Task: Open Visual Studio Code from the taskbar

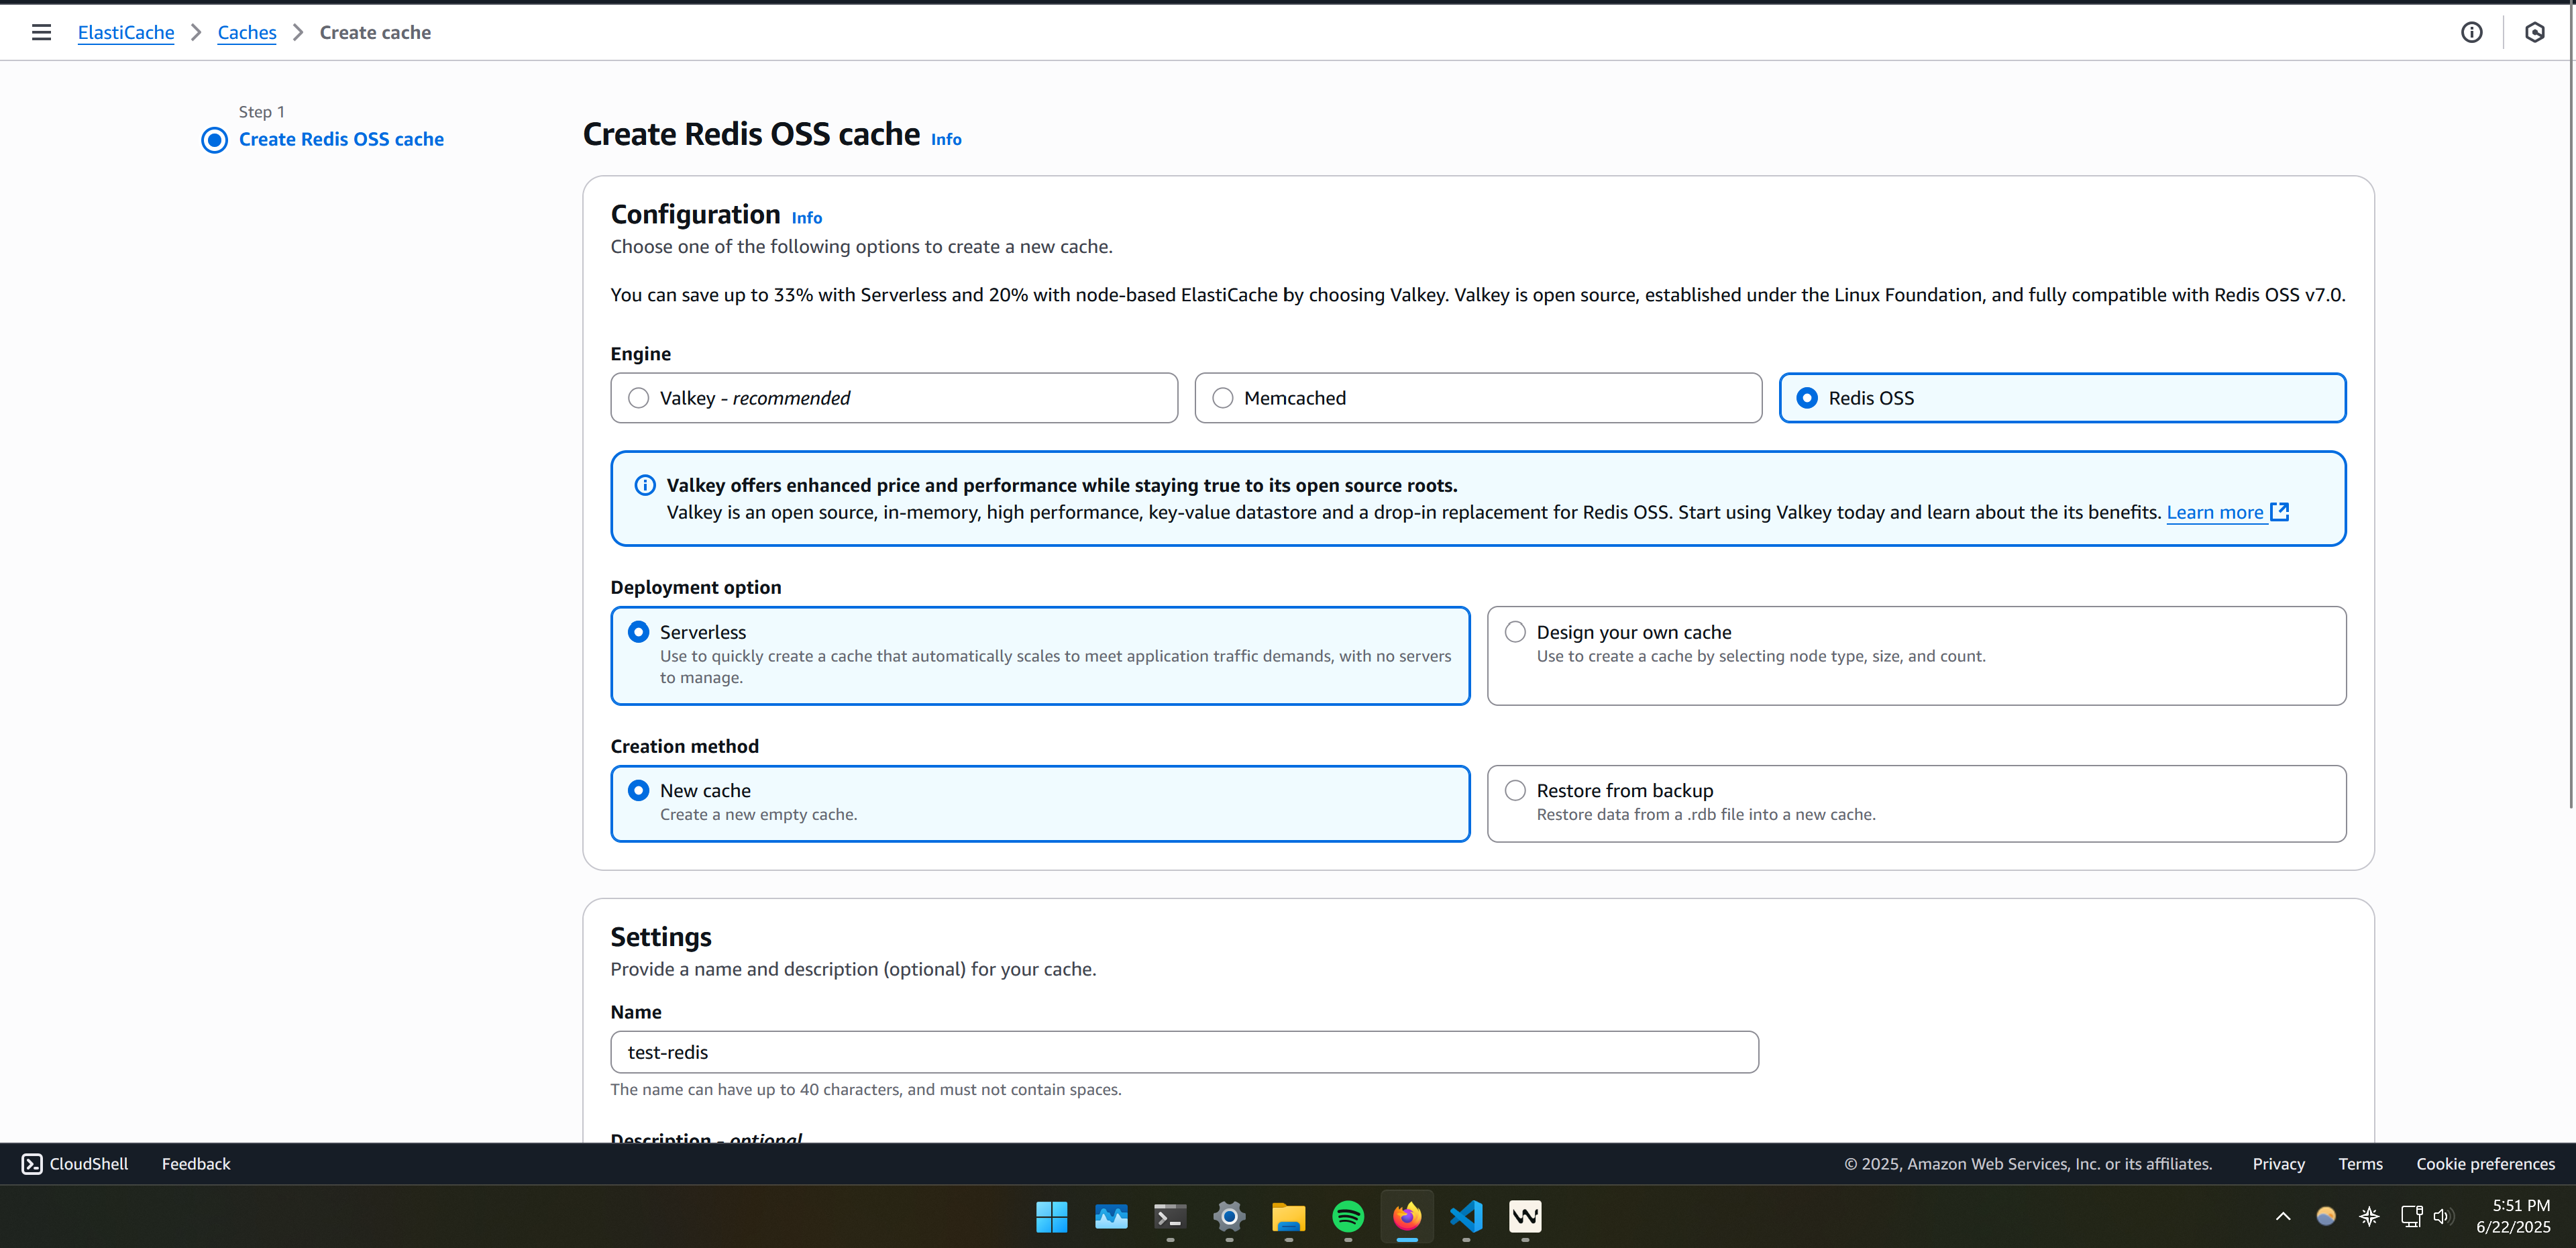Action: click(1466, 1216)
